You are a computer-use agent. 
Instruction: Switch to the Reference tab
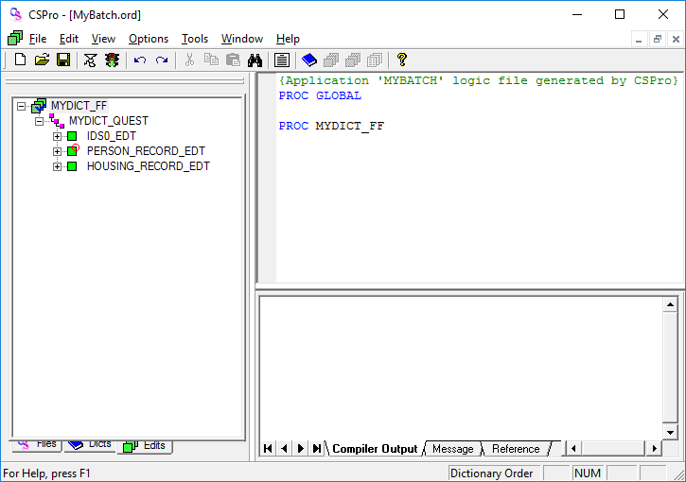pyautogui.click(x=516, y=449)
